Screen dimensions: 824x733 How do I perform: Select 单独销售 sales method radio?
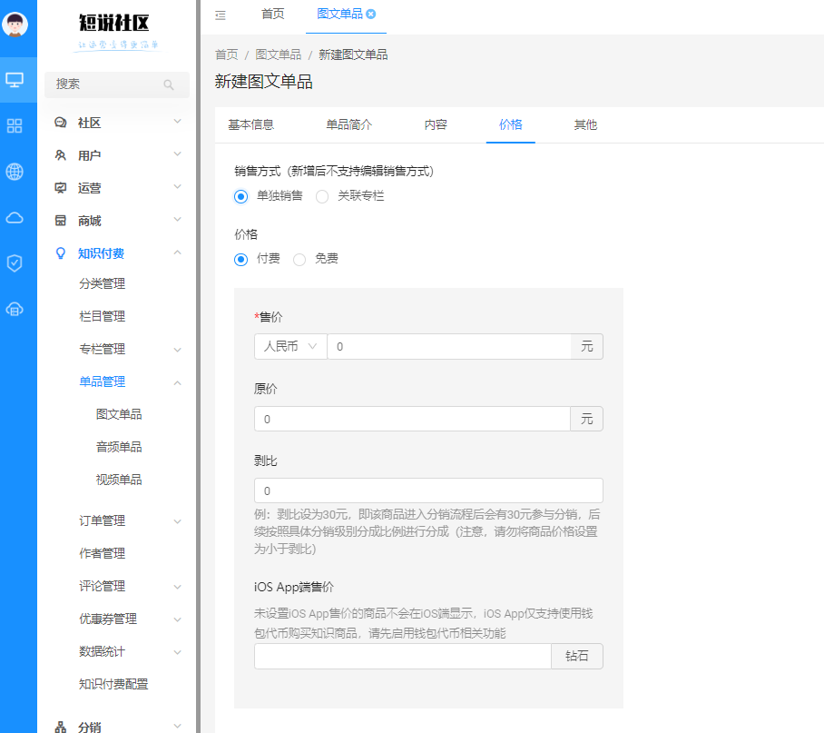[241, 197]
